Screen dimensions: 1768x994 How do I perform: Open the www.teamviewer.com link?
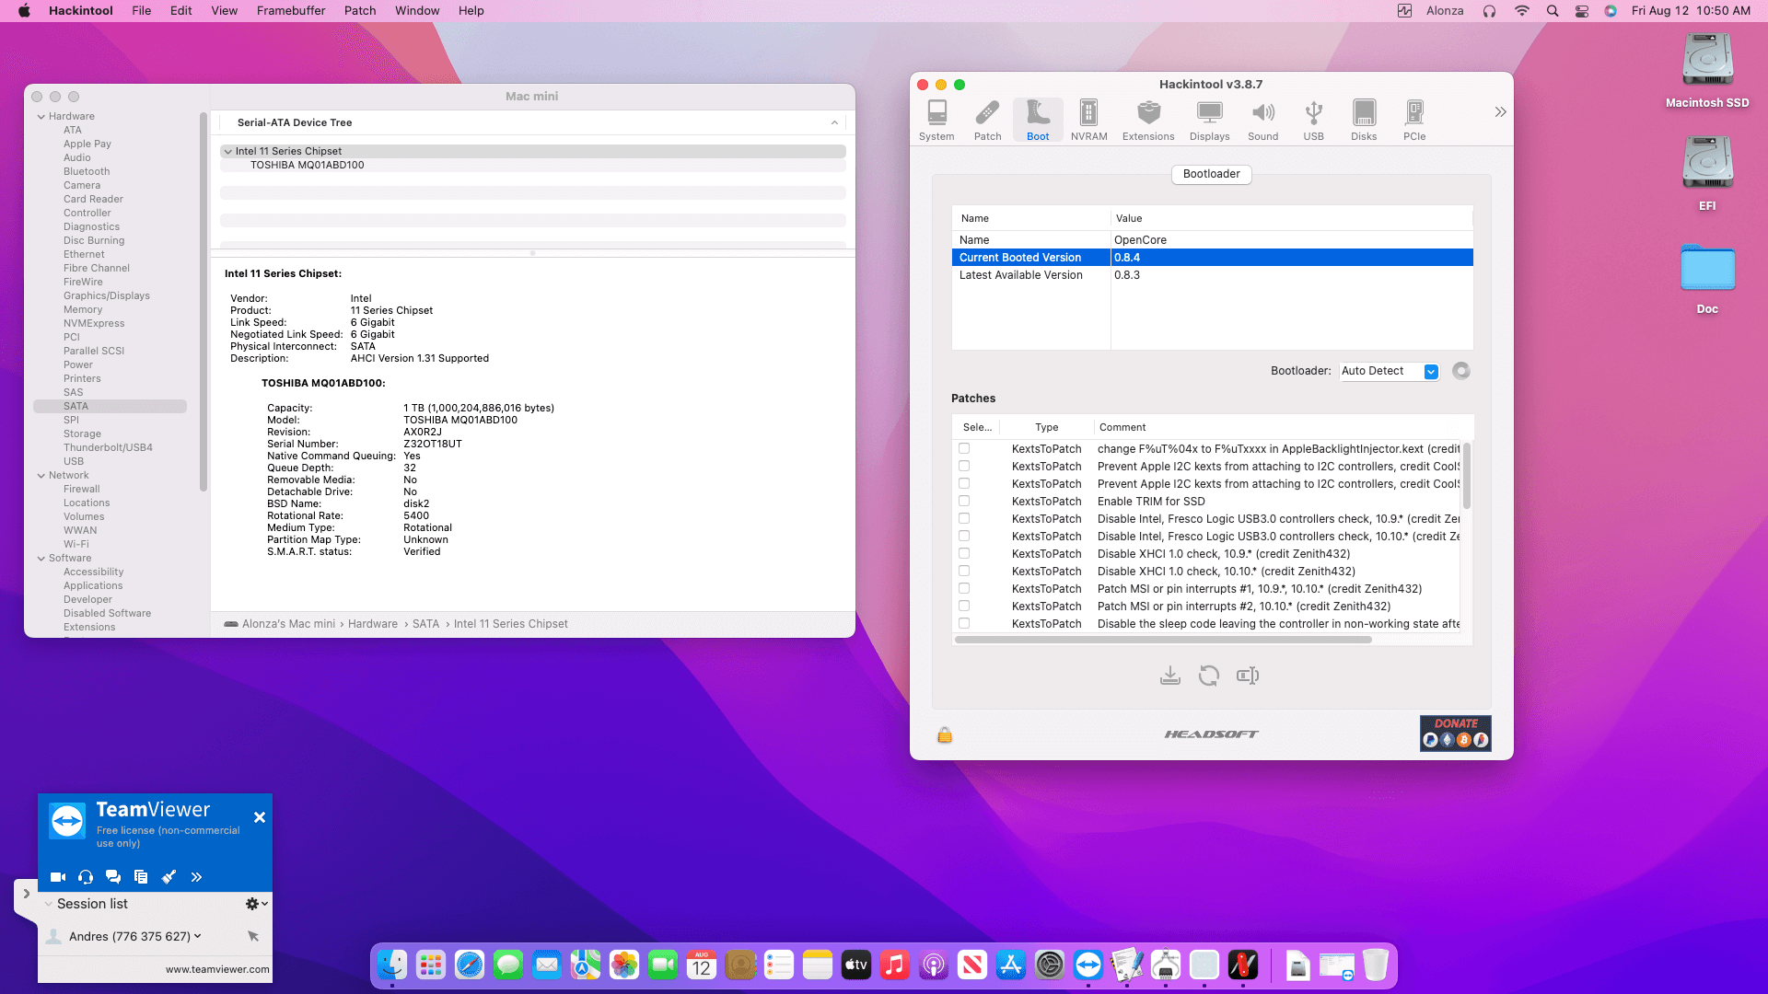pos(217,969)
